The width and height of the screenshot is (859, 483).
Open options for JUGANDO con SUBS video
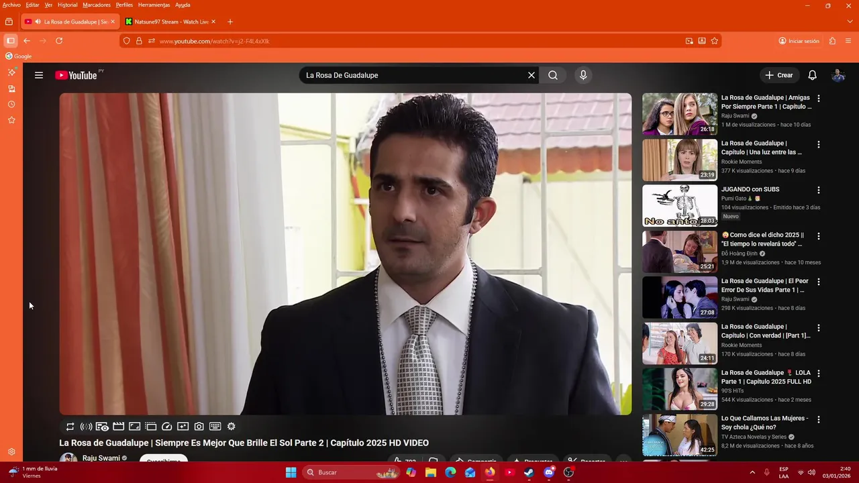(x=818, y=191)
